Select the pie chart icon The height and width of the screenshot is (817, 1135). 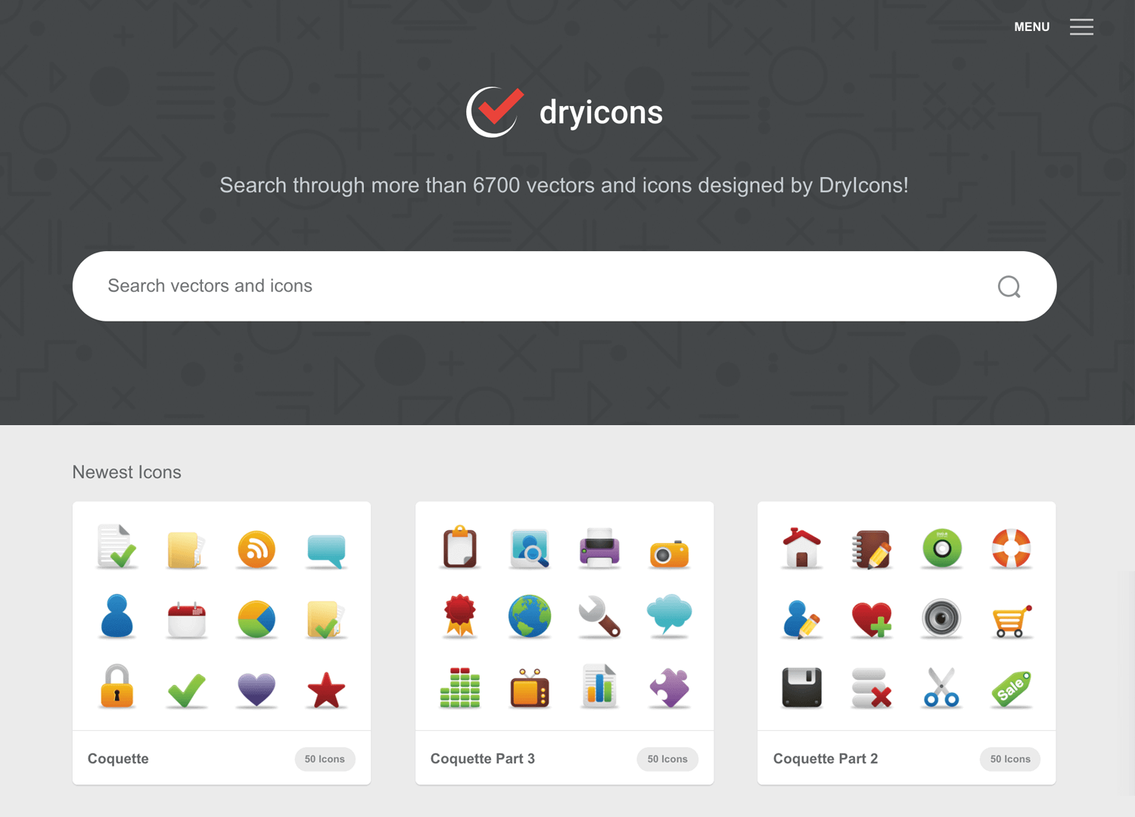click(257, 620)
